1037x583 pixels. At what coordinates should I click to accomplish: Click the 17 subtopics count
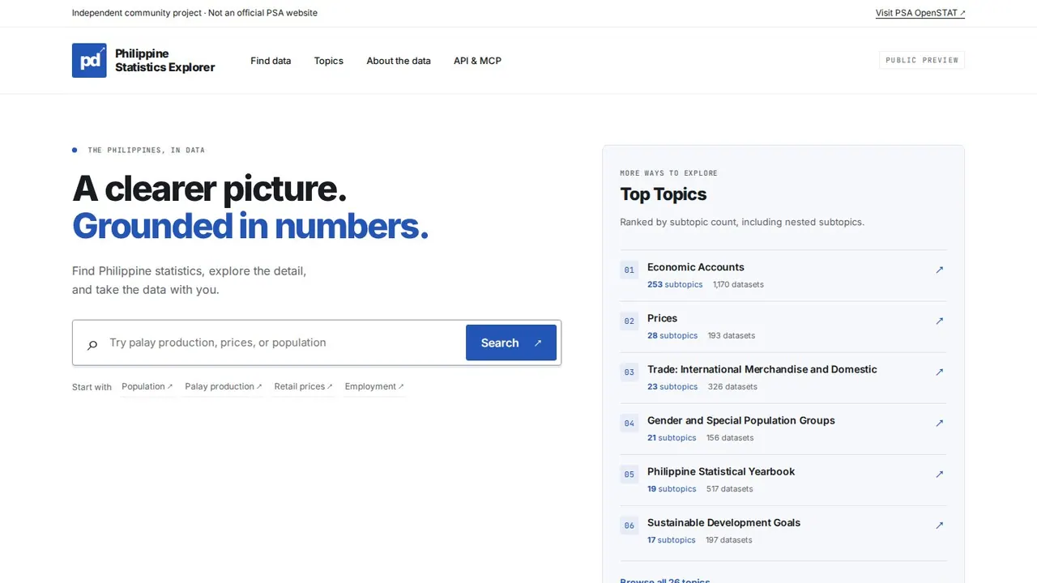(x=672, y=540)
